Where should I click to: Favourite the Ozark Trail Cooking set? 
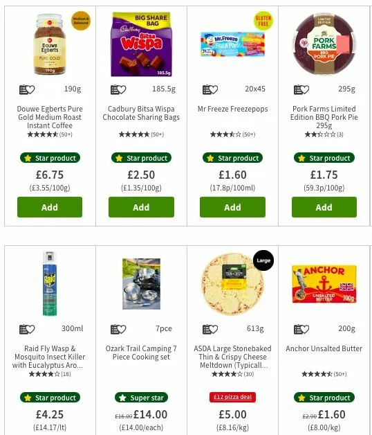[118, 329]
